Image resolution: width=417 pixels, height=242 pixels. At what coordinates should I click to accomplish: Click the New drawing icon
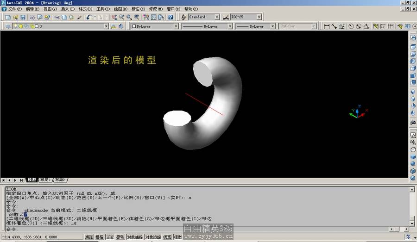pos(8,17)
